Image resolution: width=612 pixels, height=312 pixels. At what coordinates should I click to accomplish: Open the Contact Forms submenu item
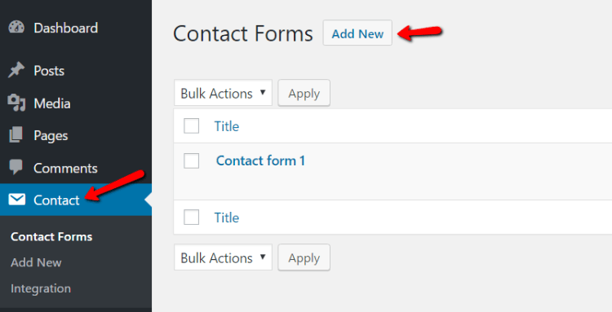[51, 237]
